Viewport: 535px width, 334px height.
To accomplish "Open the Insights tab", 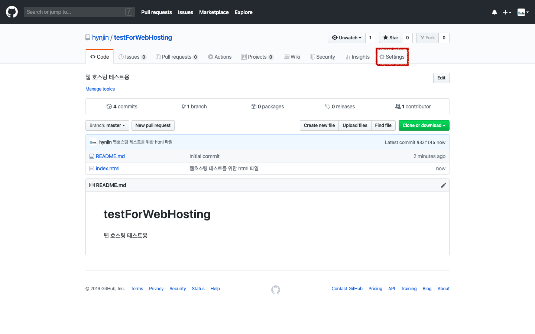I will [357, 57].
